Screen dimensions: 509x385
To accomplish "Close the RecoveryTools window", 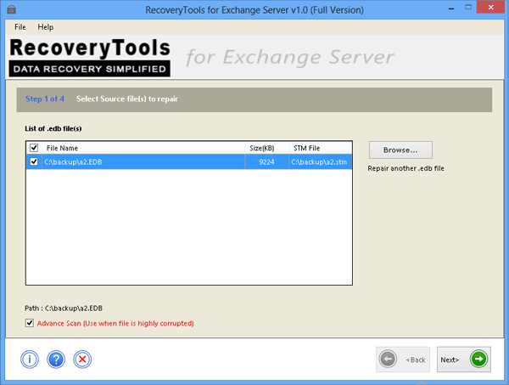I will [491, 7].
